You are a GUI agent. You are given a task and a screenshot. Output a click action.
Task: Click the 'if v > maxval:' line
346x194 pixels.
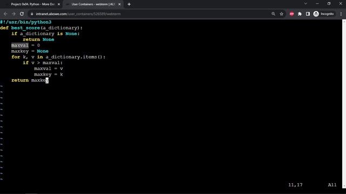[x=43, y=63]
